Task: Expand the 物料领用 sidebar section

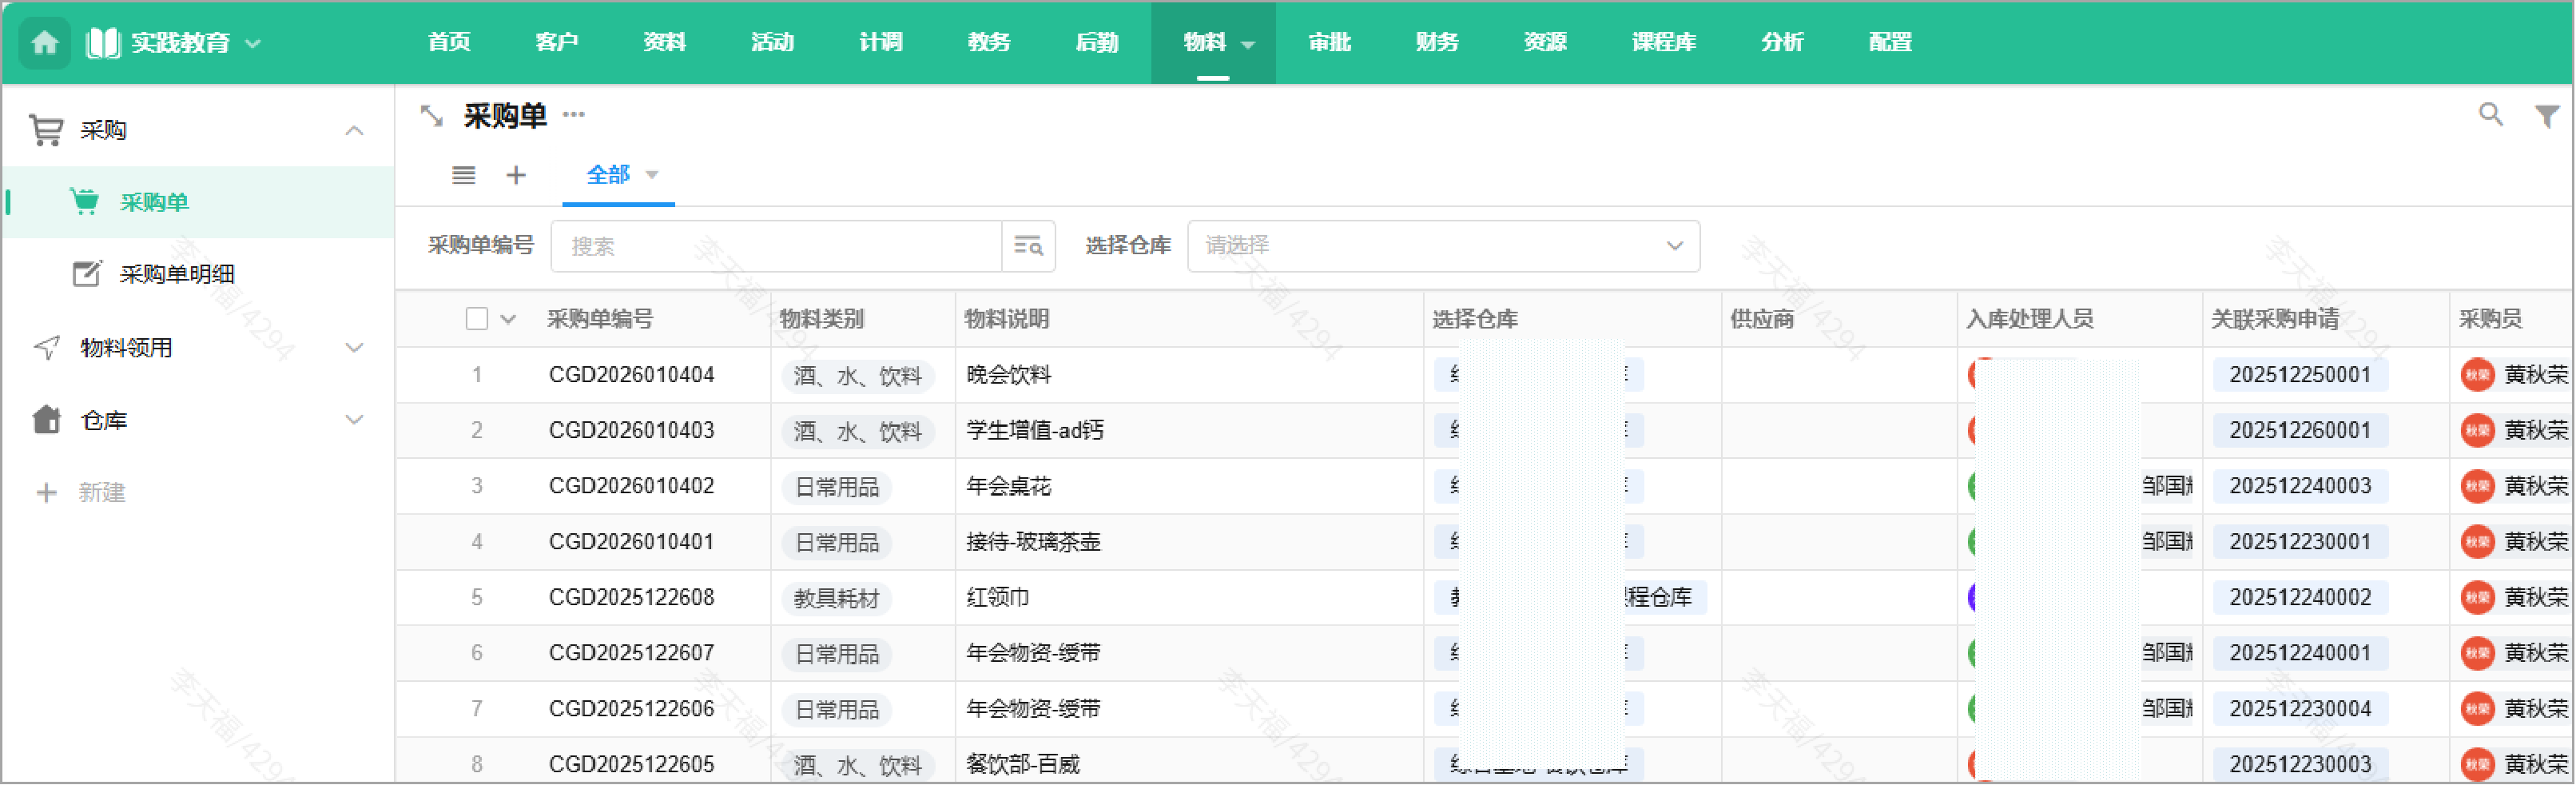Action: 354,348
